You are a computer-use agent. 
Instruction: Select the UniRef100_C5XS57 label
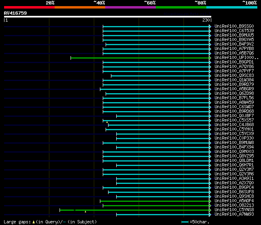[234, 120]
